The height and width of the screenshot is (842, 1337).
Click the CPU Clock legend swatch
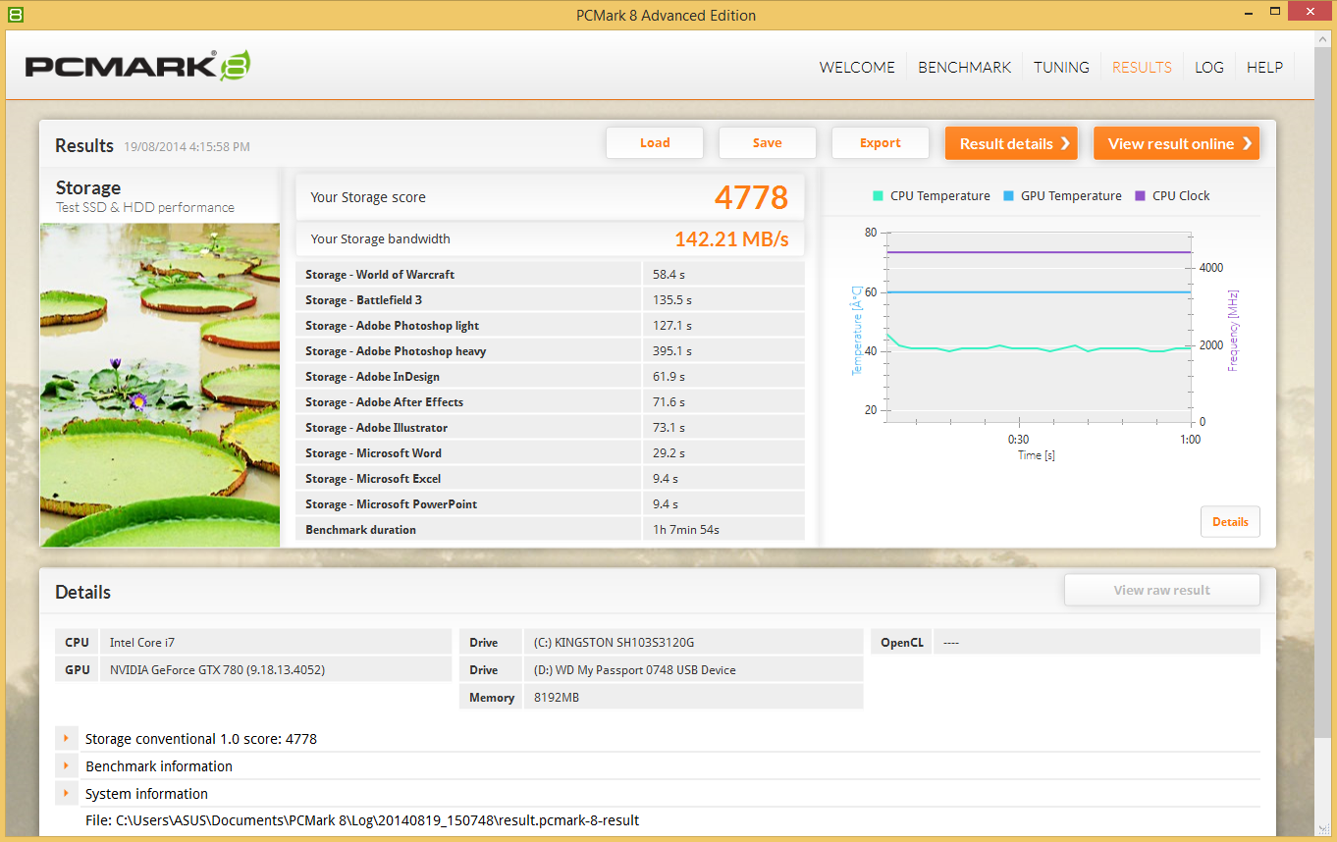pyautogui.click(x=1140, y=196)
